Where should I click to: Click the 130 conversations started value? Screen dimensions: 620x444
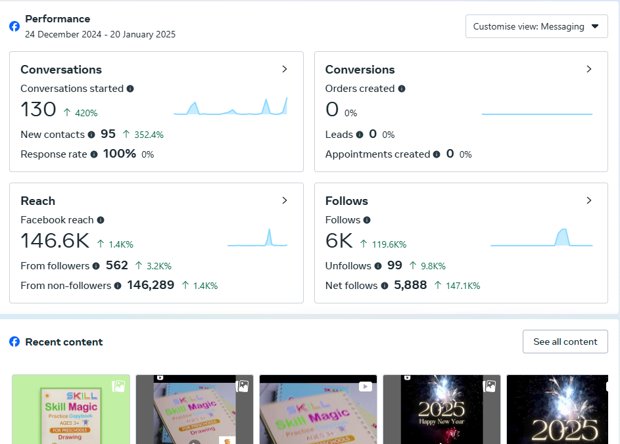[38, 110]
